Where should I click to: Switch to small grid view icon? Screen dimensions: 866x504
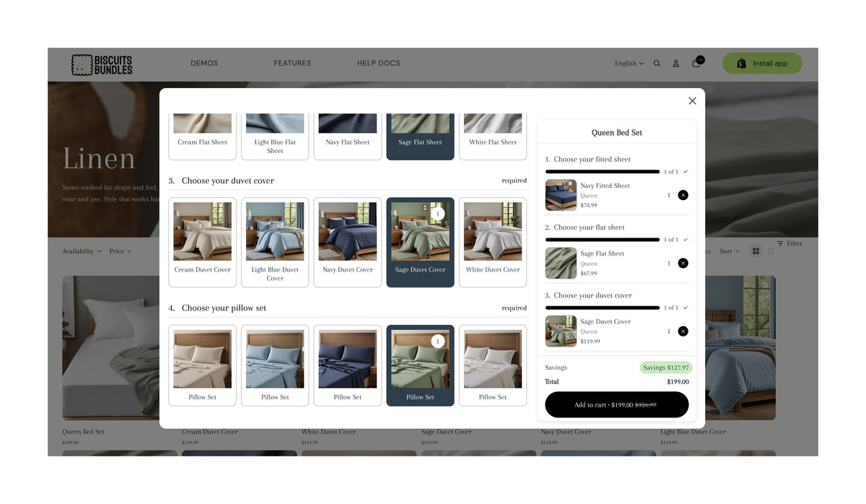(x=771, y=251)
